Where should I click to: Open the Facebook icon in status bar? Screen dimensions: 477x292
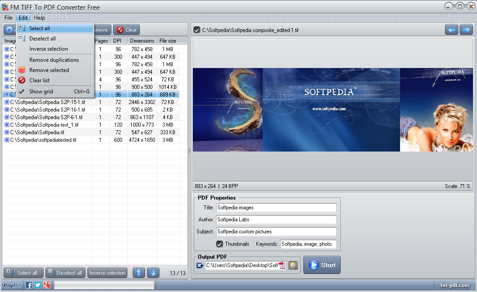pos(29,285)
